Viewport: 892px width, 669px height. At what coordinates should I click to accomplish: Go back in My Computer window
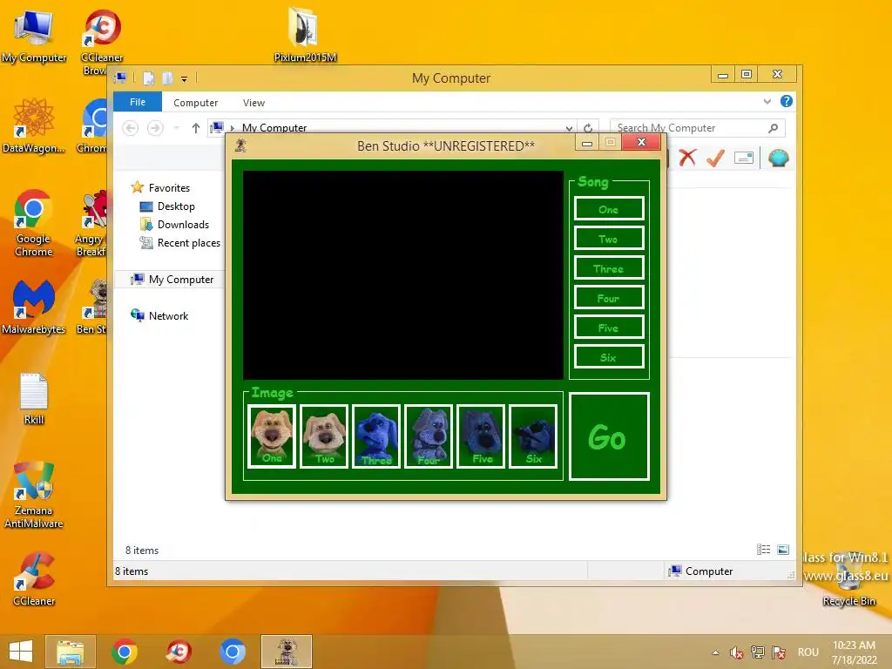click(131, 128)
